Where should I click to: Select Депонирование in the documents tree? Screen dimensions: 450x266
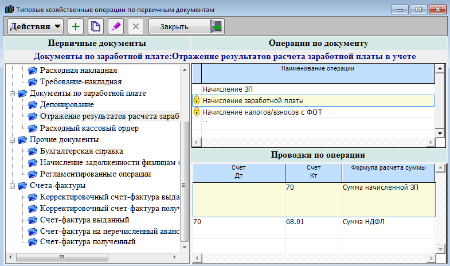(67, 105)
